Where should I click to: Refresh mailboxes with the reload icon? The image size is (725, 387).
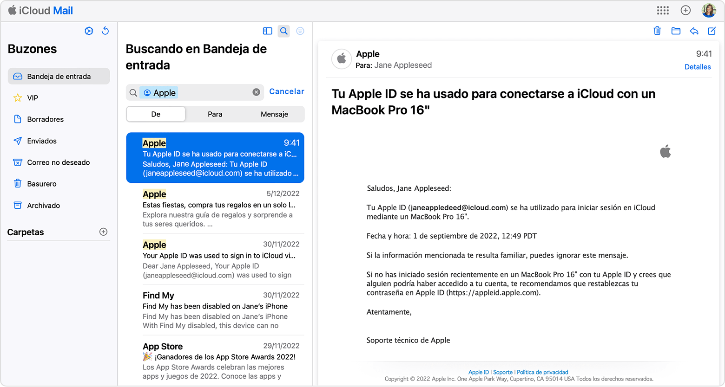[105, 31]
